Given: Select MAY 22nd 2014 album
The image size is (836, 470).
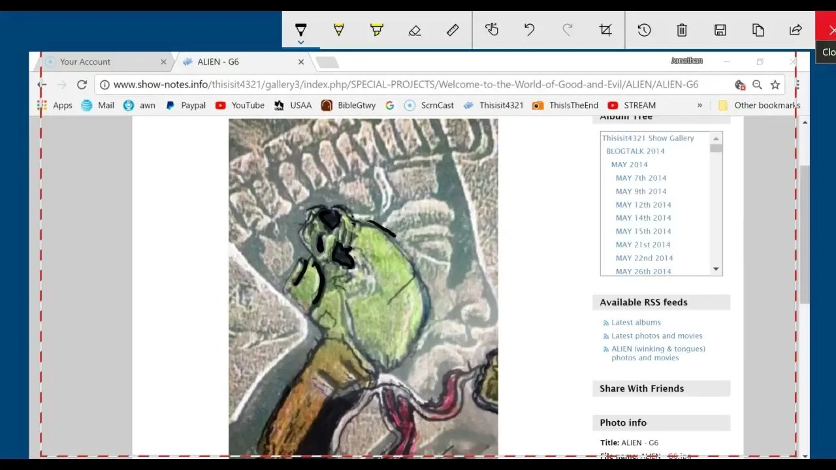Looking at the screenshot, I should click(x=645, y=258).
